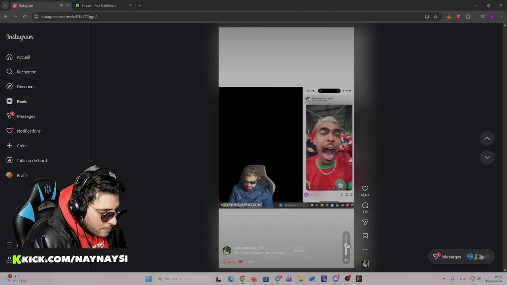Screen dimensions: 507x285
Task: Mute the Instagram tab via speaker icon
Action: point(61,6)
